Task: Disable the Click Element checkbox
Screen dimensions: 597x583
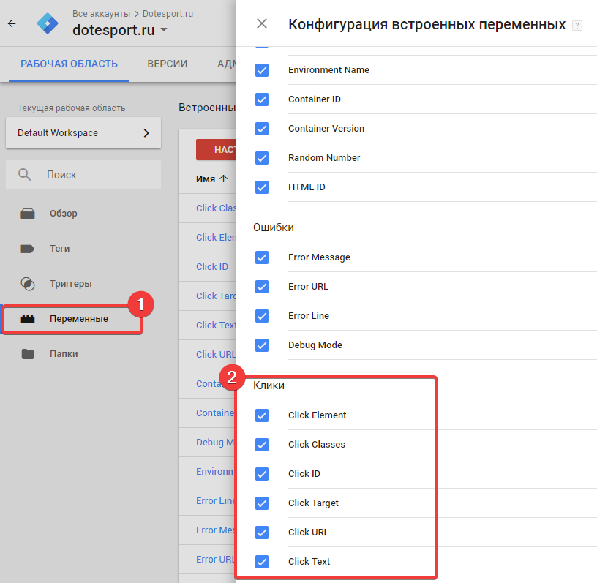Action: pyautogui.click(x=261, y=415)
